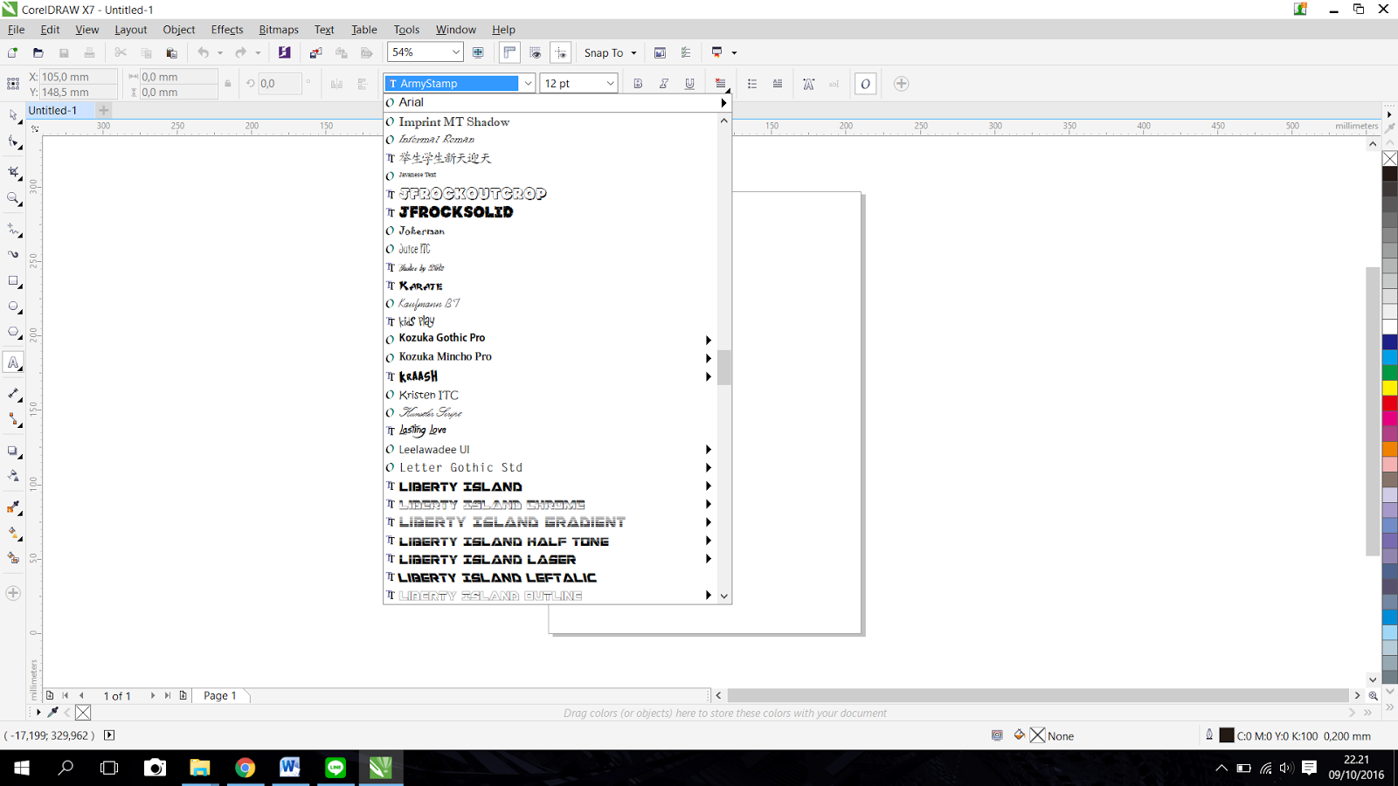Screen dimensions: 1398x786
Task: Open the File menu
Action: [x=17, y=30]
